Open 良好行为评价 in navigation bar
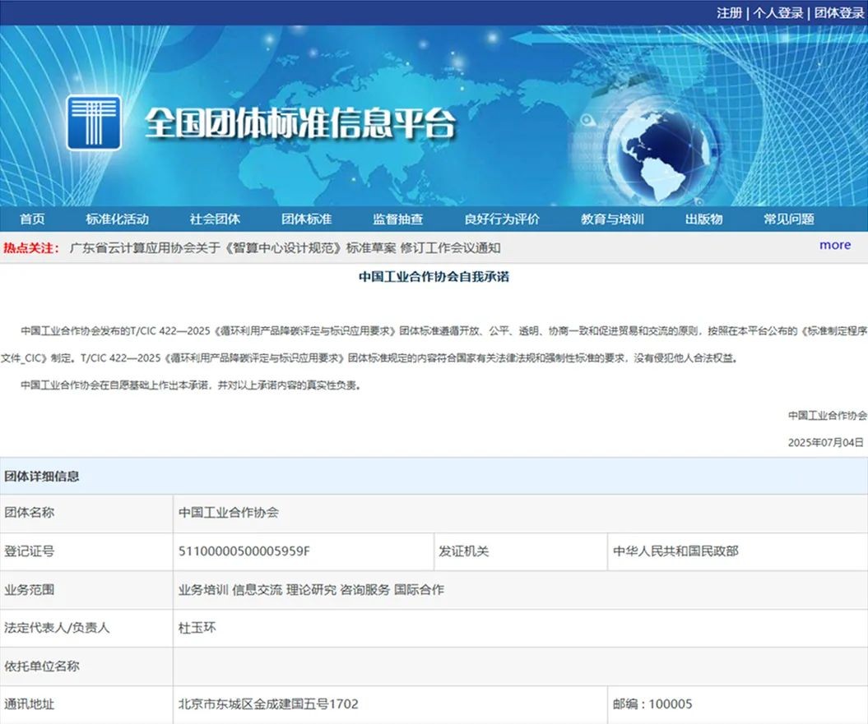This screenshot has width=868, height=724. (502, 219)
